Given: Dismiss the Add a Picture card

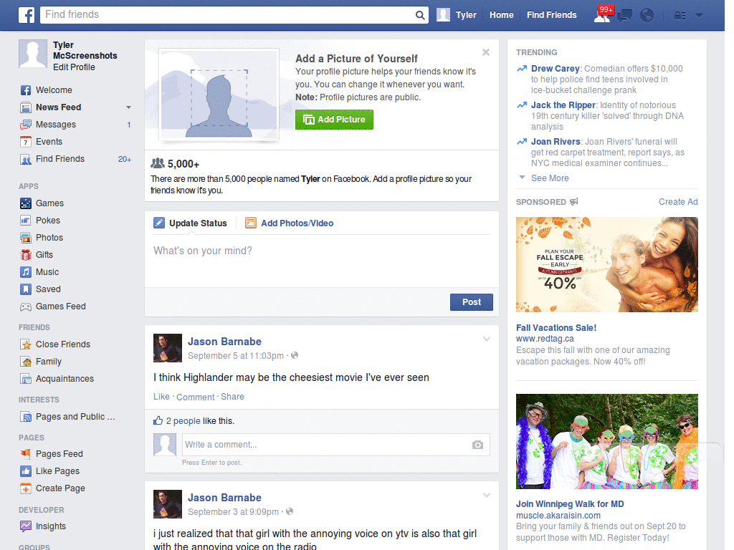Looking at the screenshot, I should point(486,52).
